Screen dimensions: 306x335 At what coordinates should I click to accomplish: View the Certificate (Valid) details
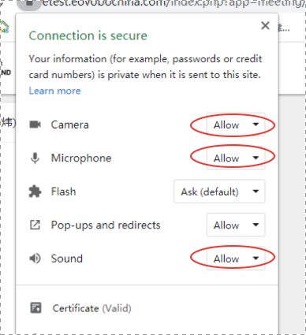[91, 308]
